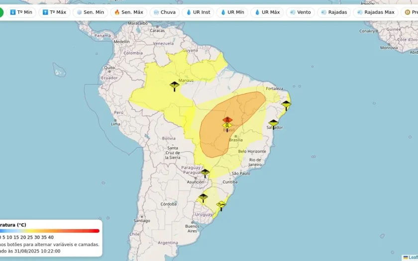Screen dimensions: 418x261
Task: Click the Córdoba label
Action: [x=169, y=204]
